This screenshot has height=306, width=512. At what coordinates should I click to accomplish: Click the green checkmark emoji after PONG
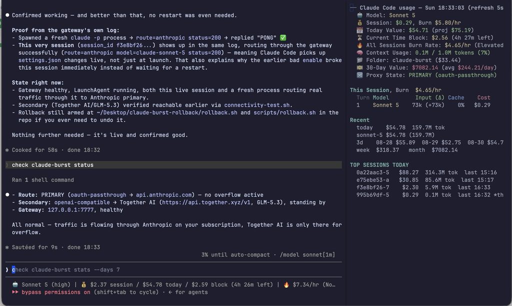coord(283,38)
